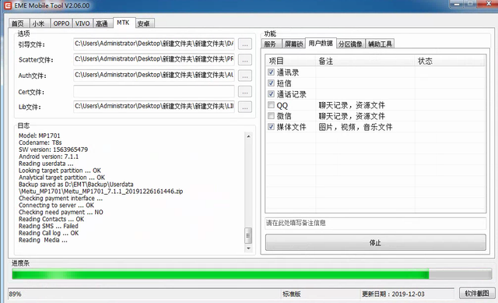Enable the QQ checkbox
Screen dimensions: 498x303
click(271, 104)
